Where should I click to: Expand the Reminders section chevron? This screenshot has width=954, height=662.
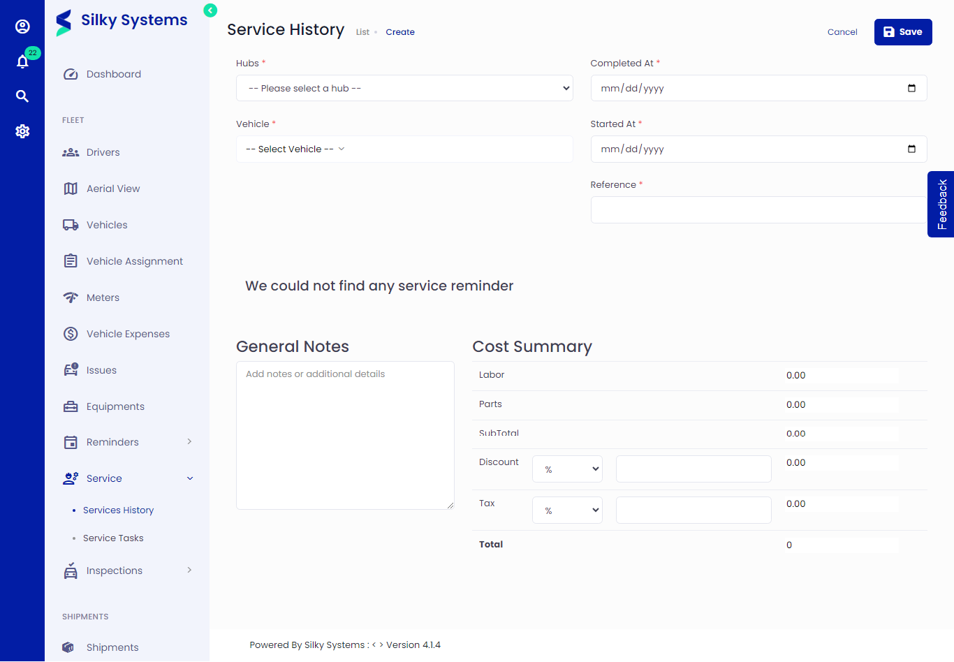188,441
